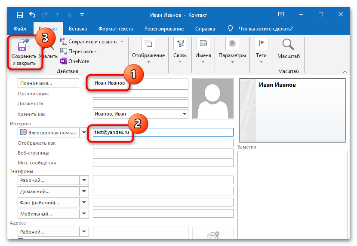Open the Справка tab

point(205,29)
